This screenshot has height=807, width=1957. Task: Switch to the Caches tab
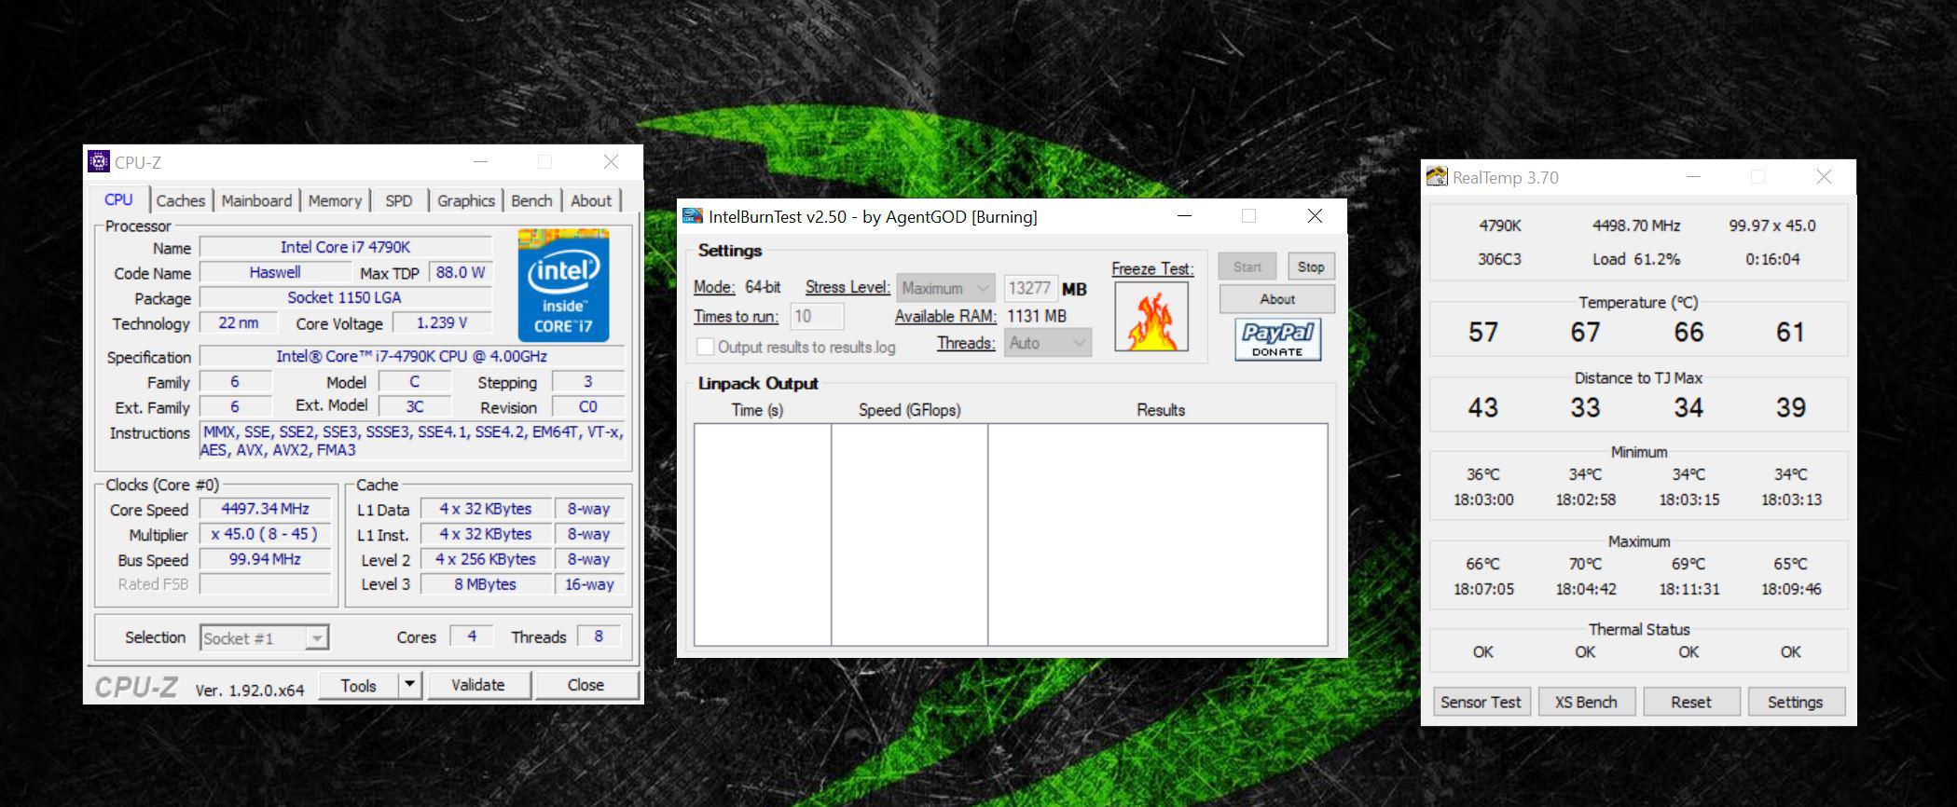(x=180, y=200)
